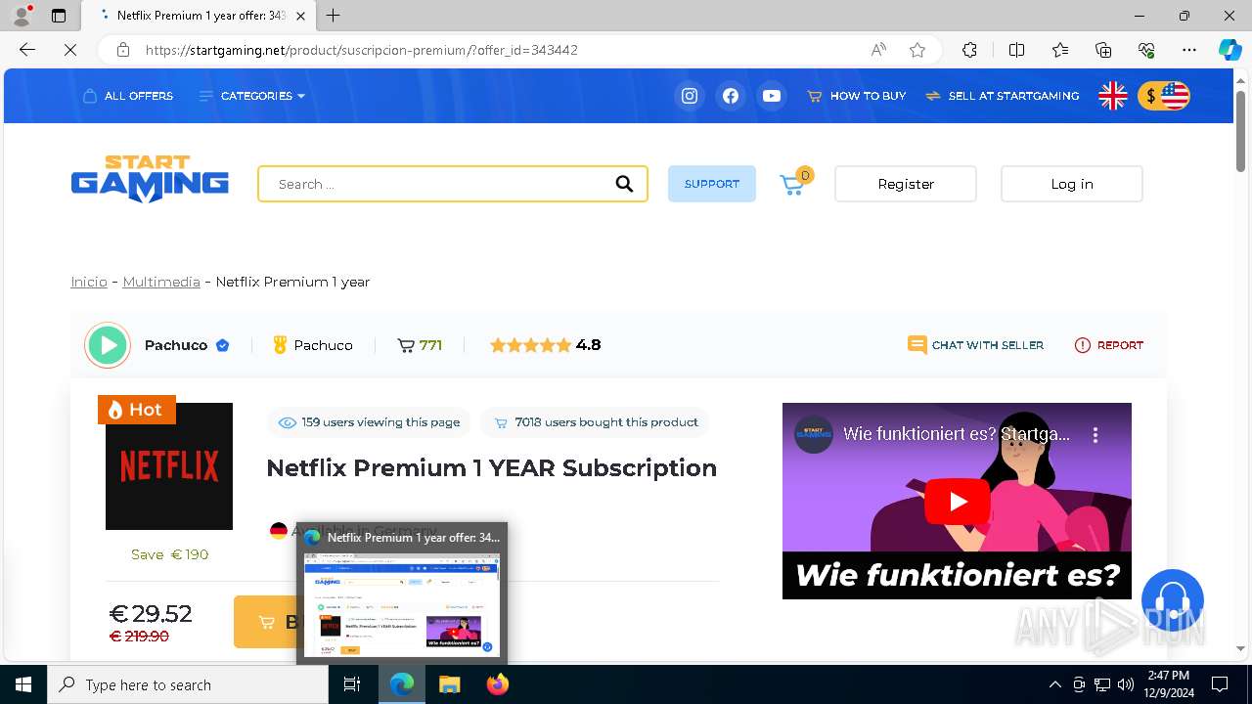Open Read aloud icon in address bar
Image resolution: width=1252 pixels, height=704 pixels.
878,50
